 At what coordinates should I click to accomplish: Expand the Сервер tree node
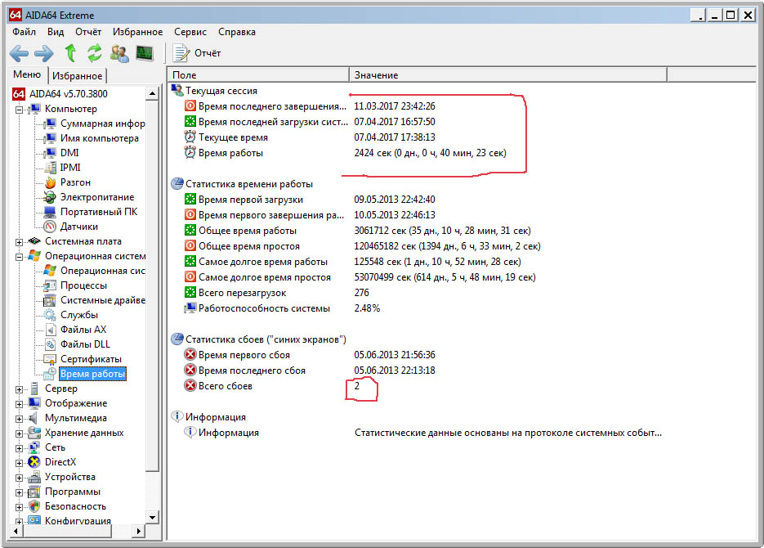pos(19,389)
